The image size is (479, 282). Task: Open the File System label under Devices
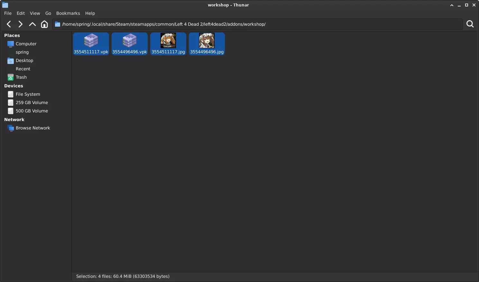[x=28, y=94]
